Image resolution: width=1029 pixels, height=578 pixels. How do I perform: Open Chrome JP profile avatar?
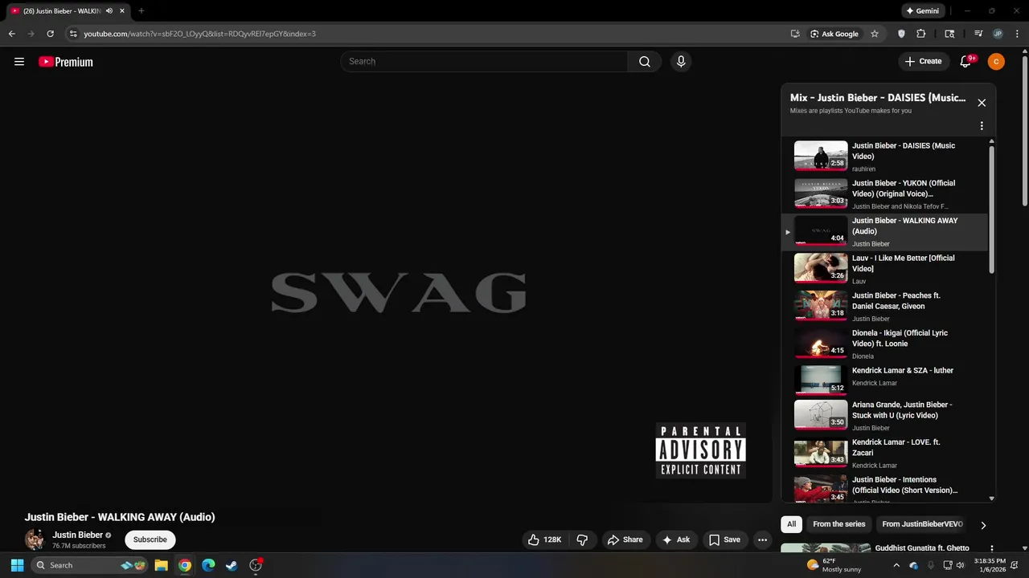click(998, 34)
